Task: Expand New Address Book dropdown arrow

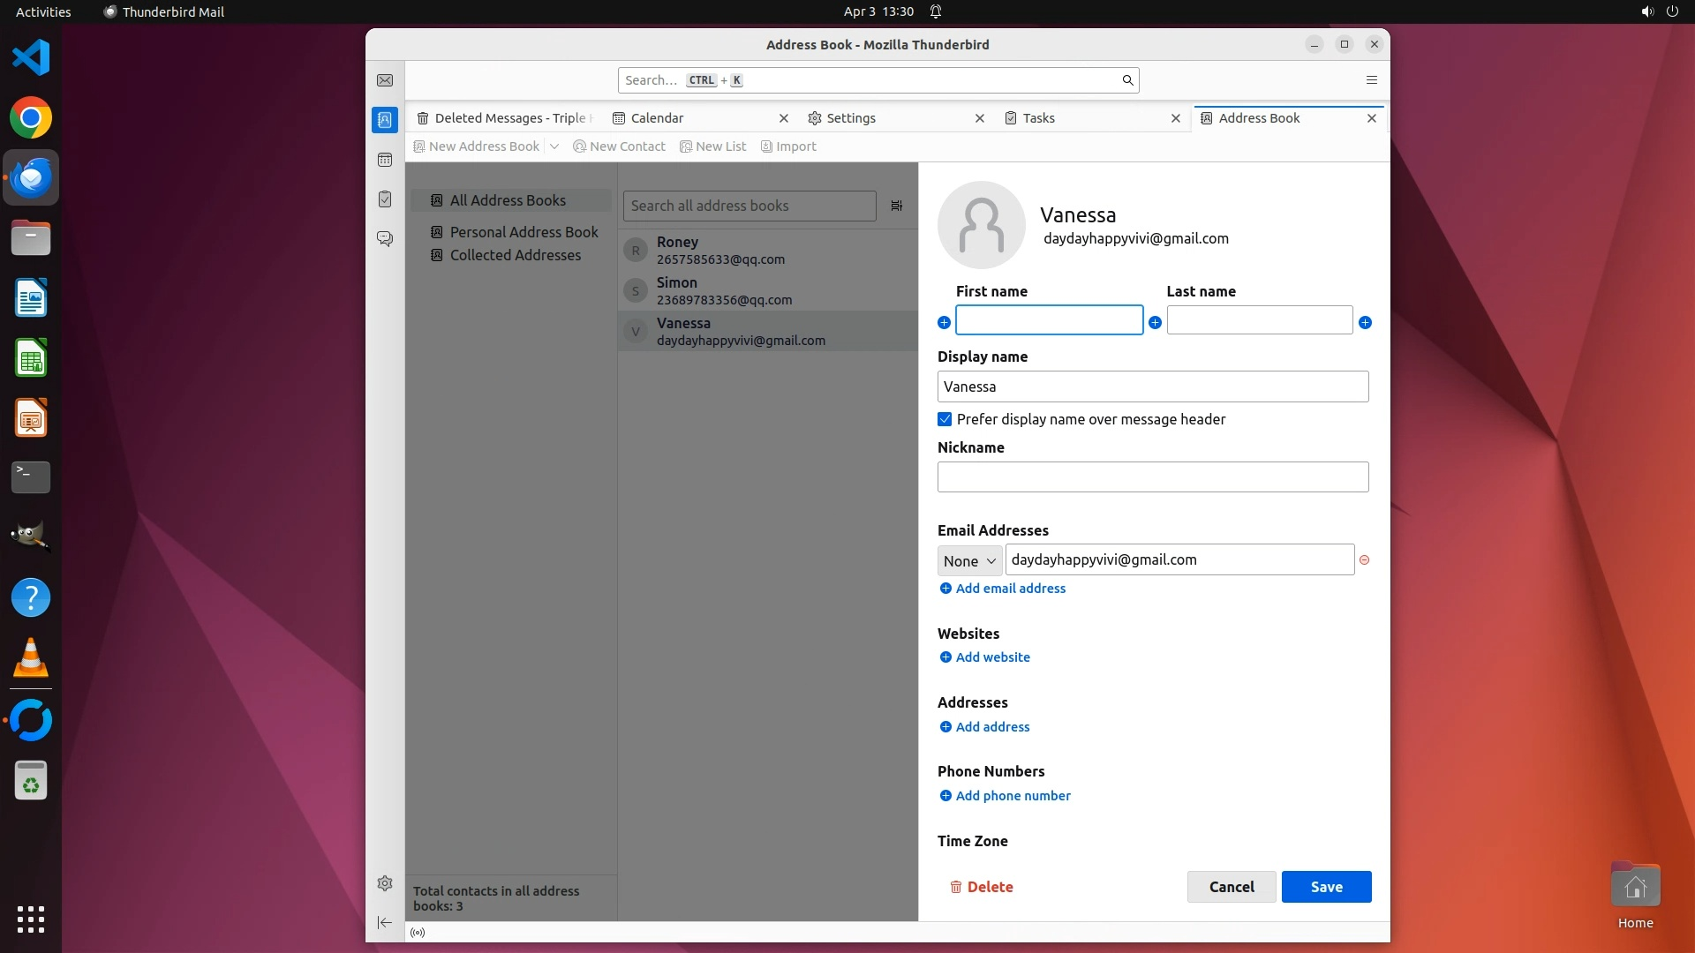Action: tap(554, 146)
